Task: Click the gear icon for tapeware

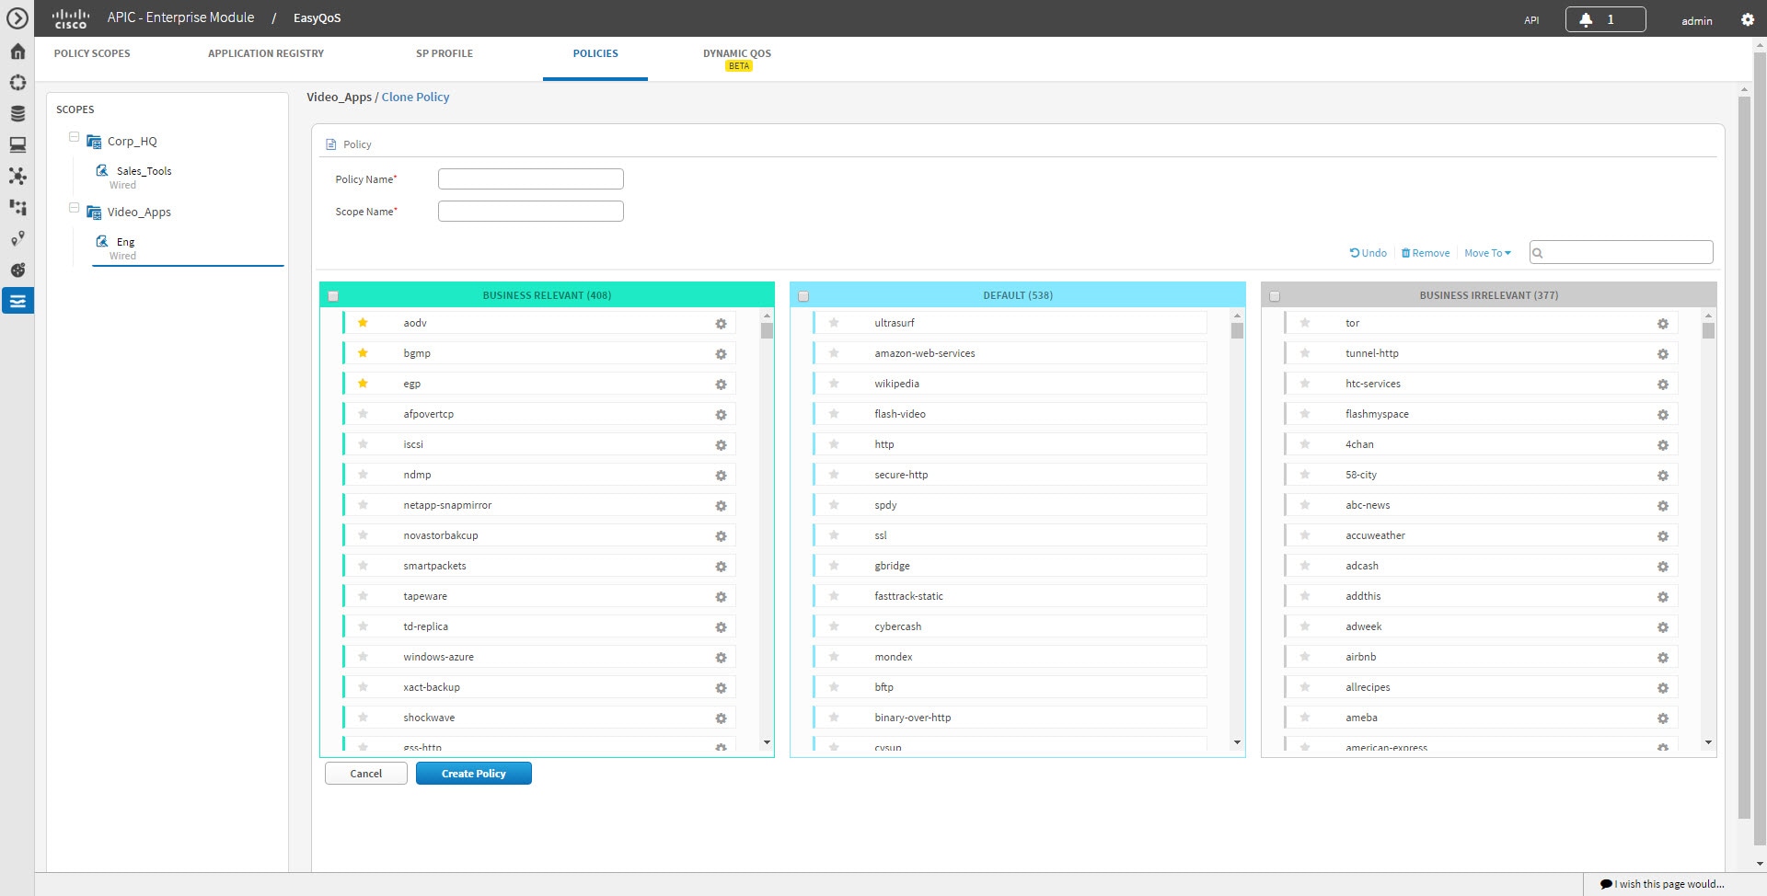Action: pos(721,597)
